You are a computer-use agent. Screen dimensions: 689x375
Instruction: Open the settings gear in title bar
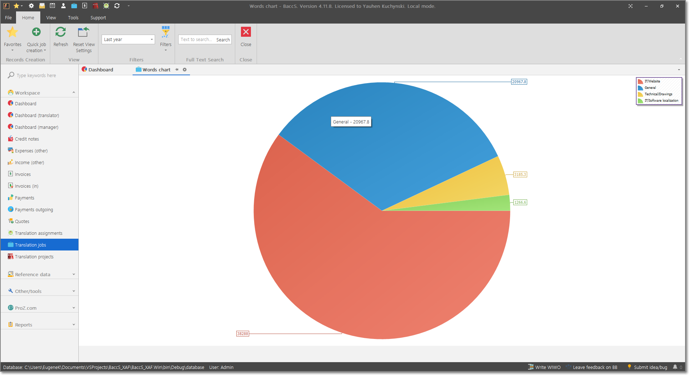point(31,6)
